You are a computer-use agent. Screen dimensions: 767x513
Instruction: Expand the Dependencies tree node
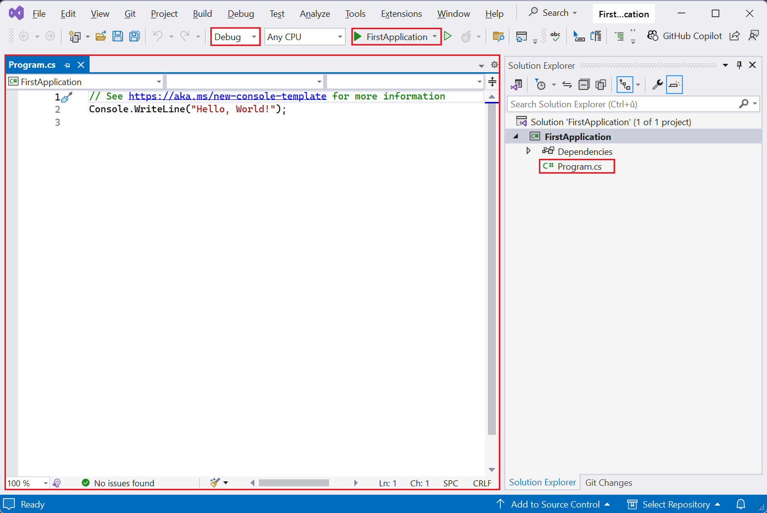tap(528, 151)
